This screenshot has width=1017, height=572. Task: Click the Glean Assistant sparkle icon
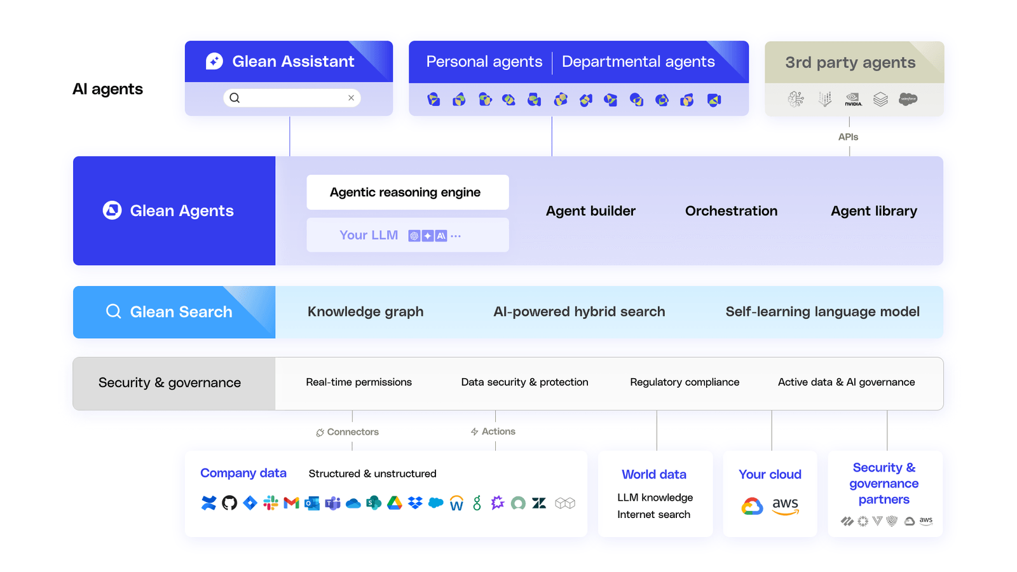point(214,61)
